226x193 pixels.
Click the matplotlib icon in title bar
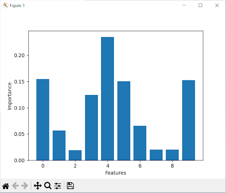5,5
